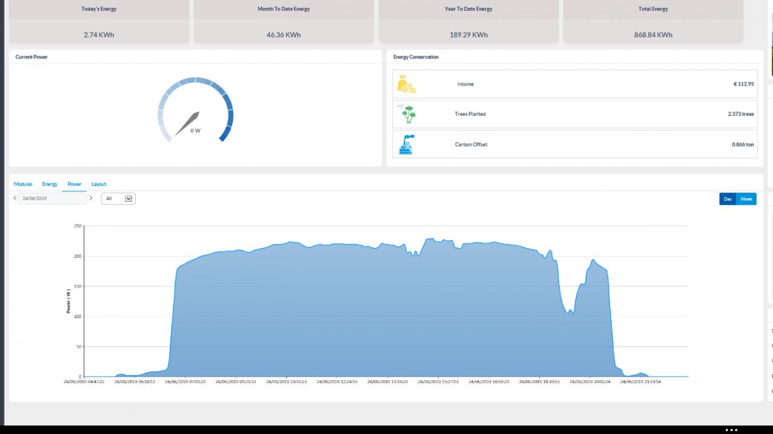Click the € 112.95 income value
This screenshot has height=434, width=773.
click(x=743, y=84)
